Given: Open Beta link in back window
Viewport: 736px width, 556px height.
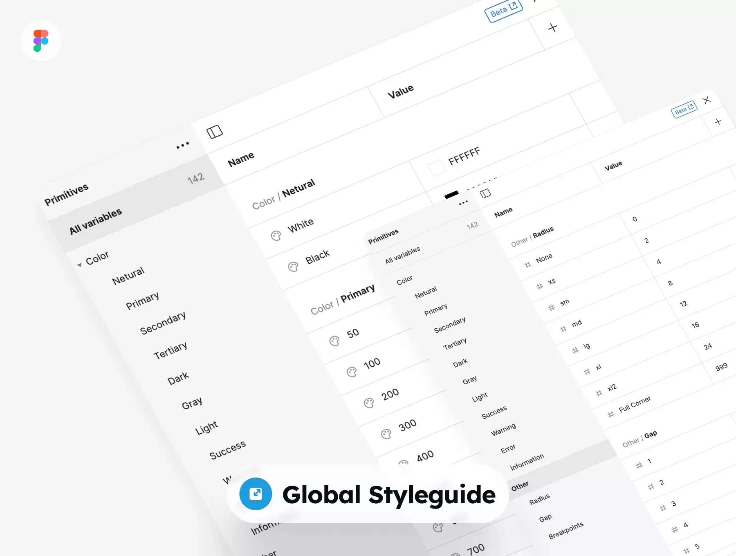Looking at the screenshot, I should [x=504, y=11].
